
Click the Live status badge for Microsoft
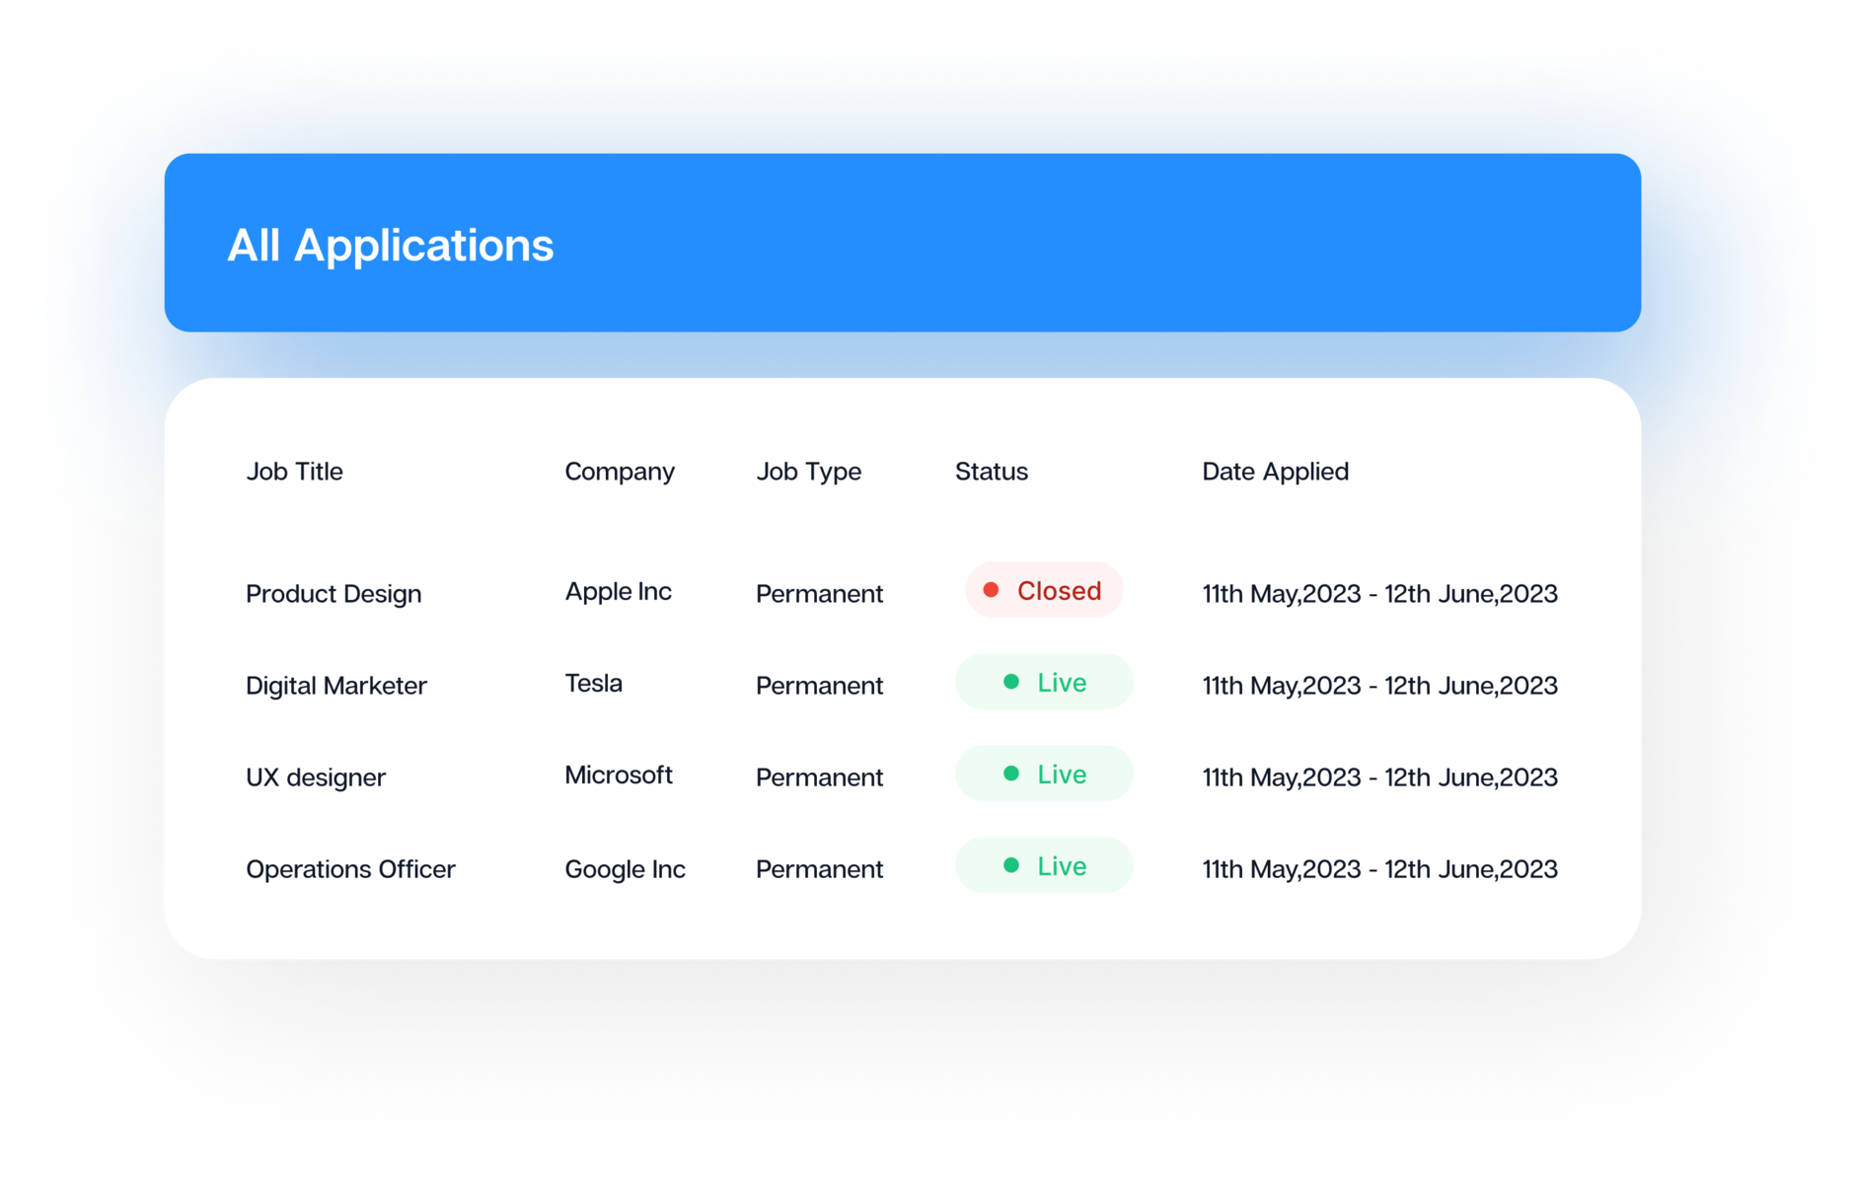[1044, 774]
